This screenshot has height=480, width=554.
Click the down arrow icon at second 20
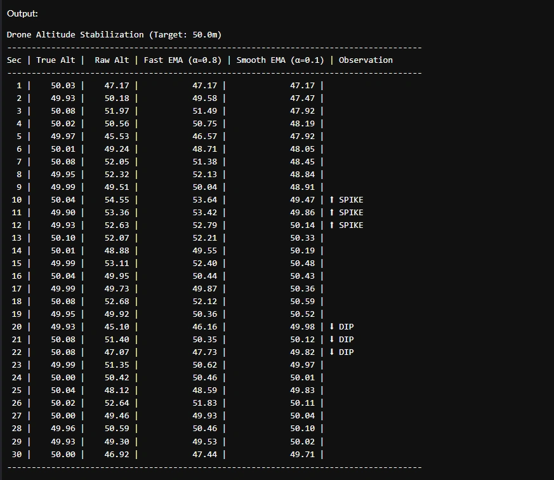[x=331, y=326]
